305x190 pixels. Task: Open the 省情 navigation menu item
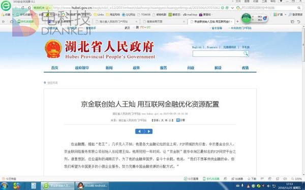(245, 68)
